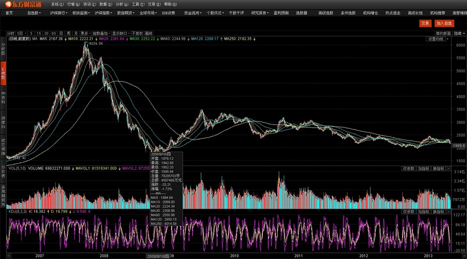Click the 加入自选 button
Image resolution: width=467 pixels, height=259 pixels.
click(443, 23)
